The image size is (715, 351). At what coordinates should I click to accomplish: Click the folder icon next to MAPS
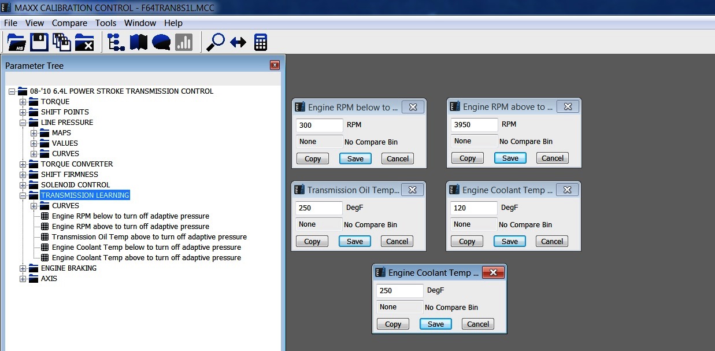(45, 133)
